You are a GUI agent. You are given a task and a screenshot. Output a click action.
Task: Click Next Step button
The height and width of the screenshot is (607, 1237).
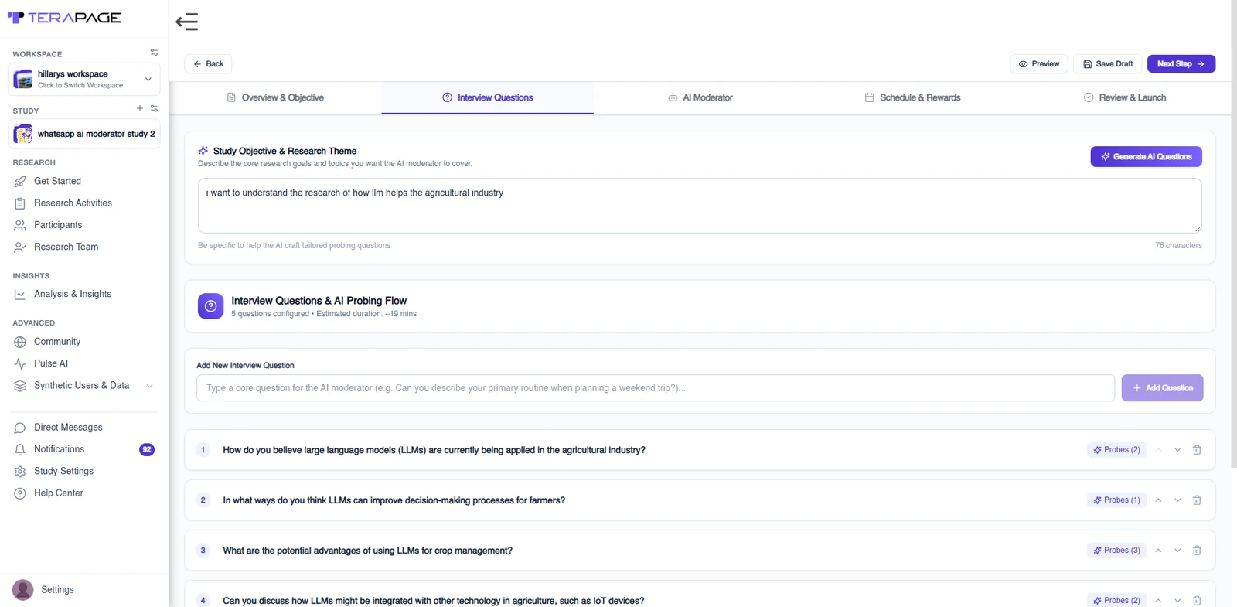tap(1181, 64)
